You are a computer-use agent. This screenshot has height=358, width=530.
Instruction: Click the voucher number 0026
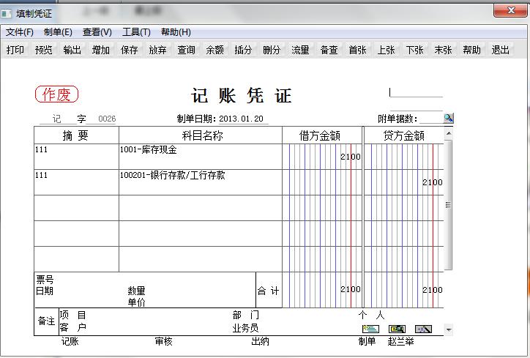coord(107,119)
